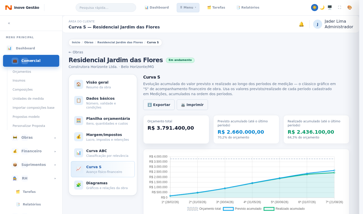This screenshot has height=214, width=363.
Task: Click the 7ª period Previsto data point
Action: 334,170
